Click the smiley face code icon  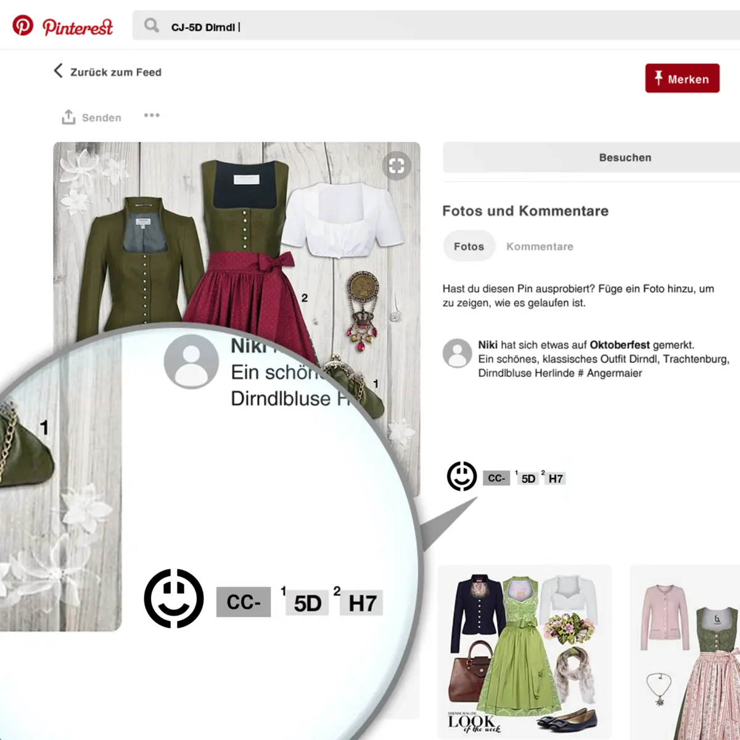(x=462, y=476)
